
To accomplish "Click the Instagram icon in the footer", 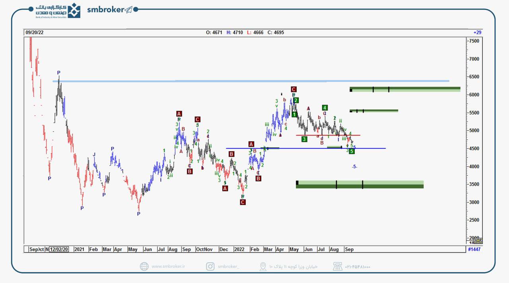I will 210,267.
